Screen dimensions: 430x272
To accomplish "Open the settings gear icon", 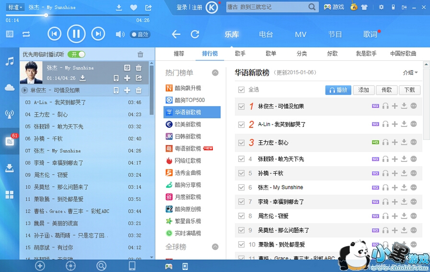I will (381, 7).
